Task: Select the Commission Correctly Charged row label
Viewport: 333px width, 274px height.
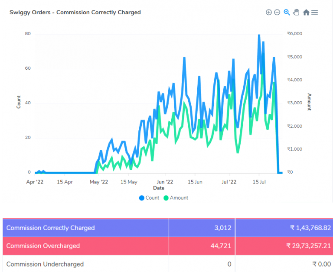Action: (50, 228)
